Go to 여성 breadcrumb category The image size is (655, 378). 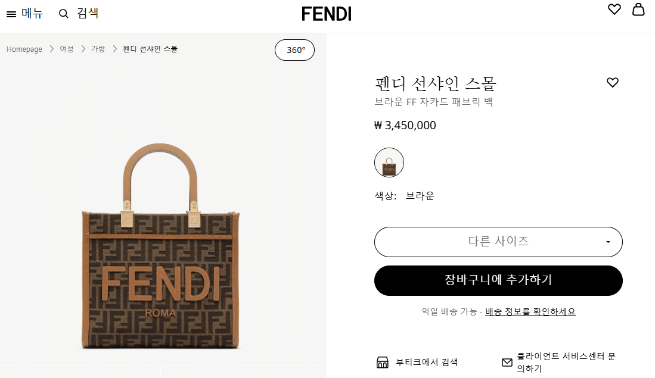[x=67, y=49]
